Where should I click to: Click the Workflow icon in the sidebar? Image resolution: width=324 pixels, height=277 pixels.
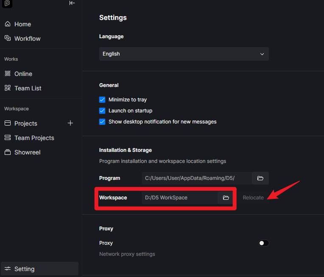tap(8, 38)
